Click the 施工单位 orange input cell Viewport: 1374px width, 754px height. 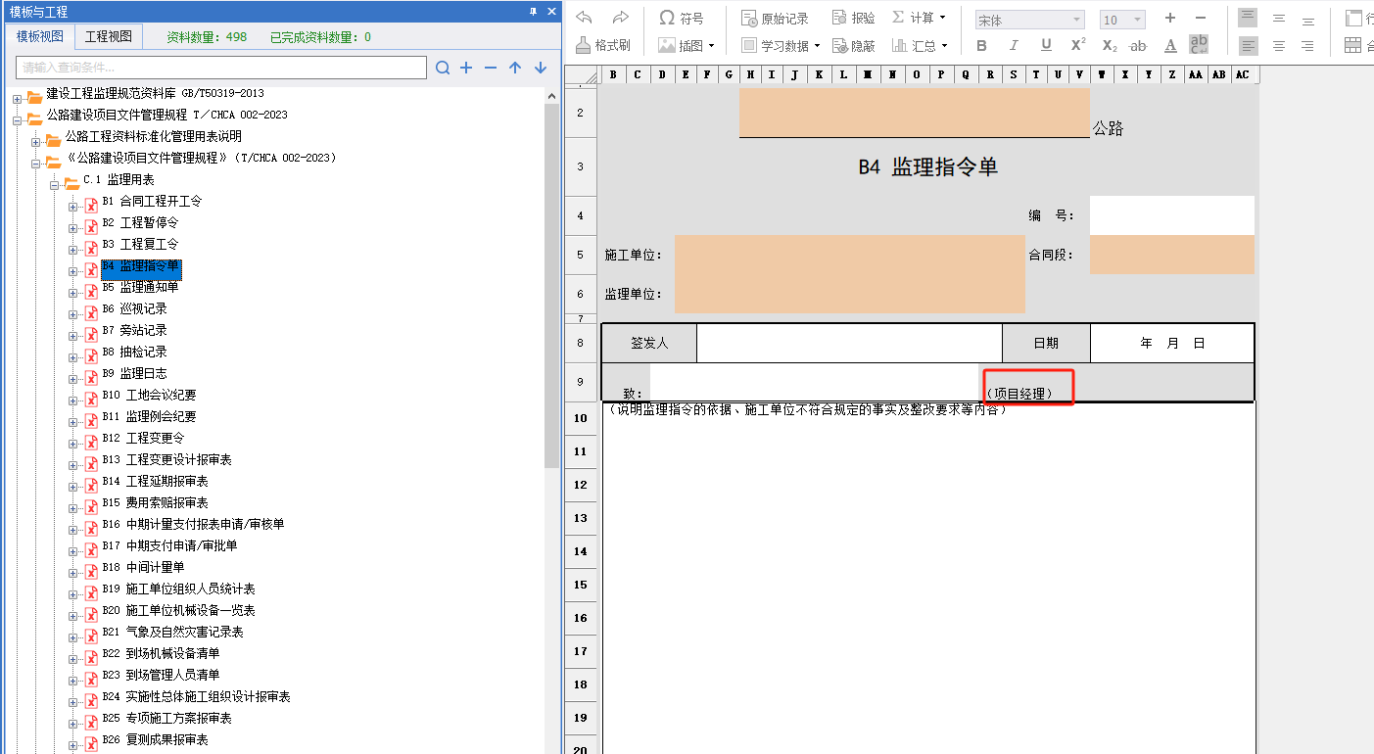click(x=849, y=255)
